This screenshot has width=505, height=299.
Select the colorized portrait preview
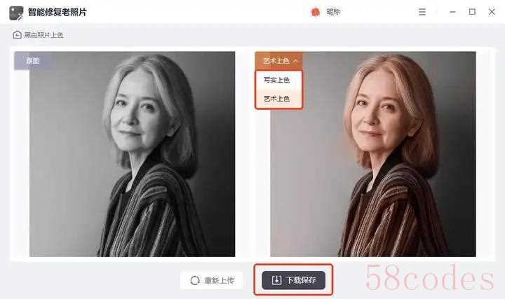373,154
